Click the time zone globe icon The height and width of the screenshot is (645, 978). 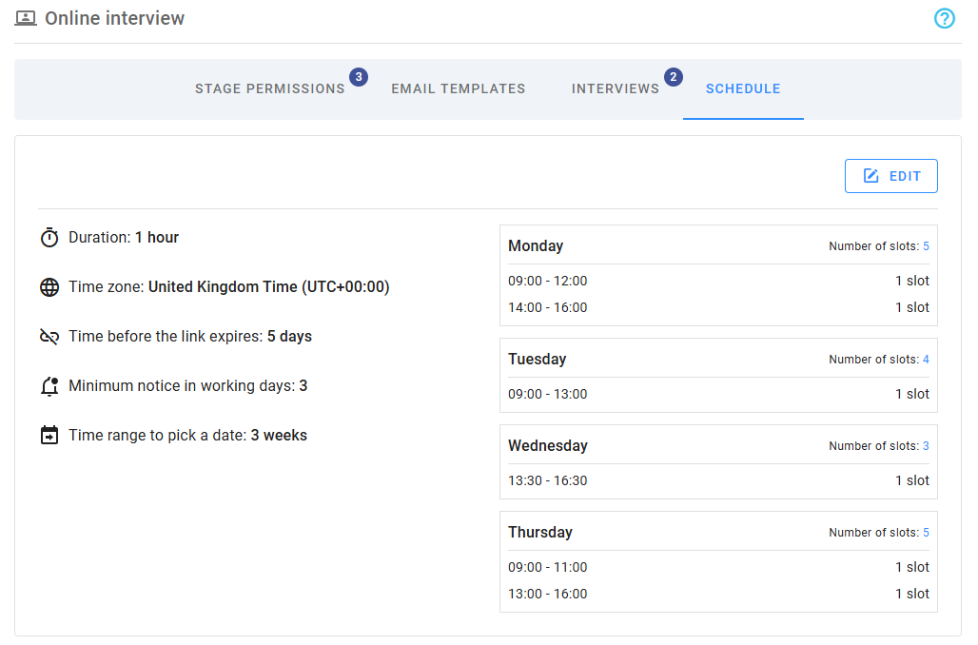click(x=49, y=286)
